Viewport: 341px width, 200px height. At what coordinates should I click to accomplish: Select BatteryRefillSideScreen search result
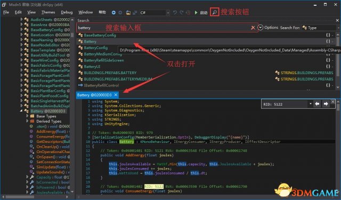pyautogui.click(x=104, y=60)
